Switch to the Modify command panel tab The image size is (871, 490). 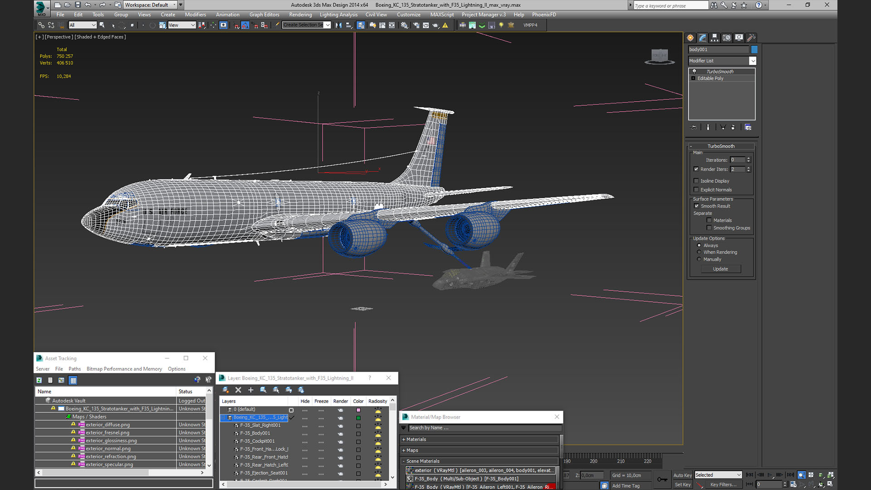point(702,38)
